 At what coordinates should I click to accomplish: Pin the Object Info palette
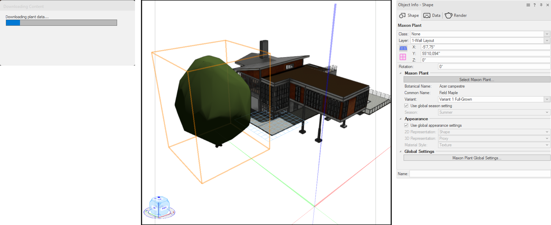click(541, 5)
